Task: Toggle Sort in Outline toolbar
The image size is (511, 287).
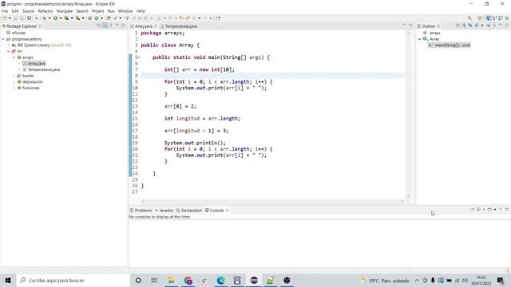Action: [x=464, y=26]
